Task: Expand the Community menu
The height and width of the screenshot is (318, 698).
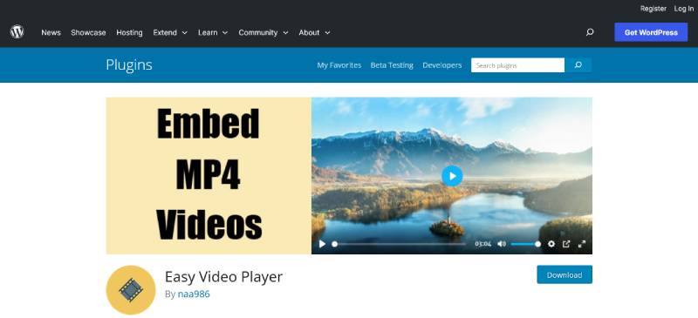Action: click(x=263, y=32)
